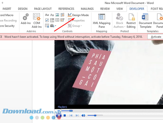163x123 pixels.
Task: Click the player volume slider
Action: click(x=95, y=115)
